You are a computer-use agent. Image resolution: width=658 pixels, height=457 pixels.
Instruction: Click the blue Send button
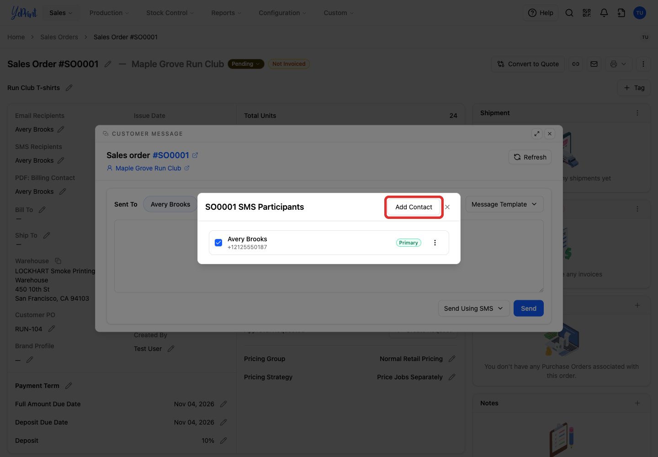click(x=529, y=308)
